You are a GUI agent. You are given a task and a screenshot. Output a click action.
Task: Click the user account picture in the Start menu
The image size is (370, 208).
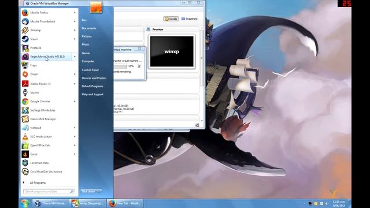tap(96, 7)
